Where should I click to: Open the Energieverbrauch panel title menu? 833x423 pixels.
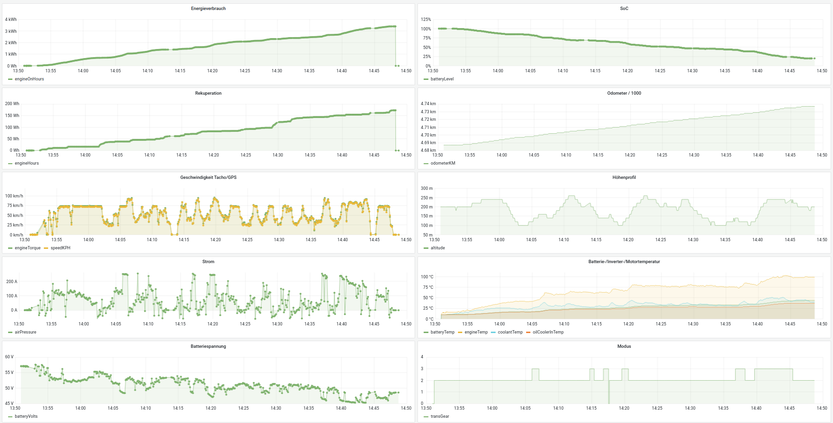pyautogui.click(x=208, y=9)
